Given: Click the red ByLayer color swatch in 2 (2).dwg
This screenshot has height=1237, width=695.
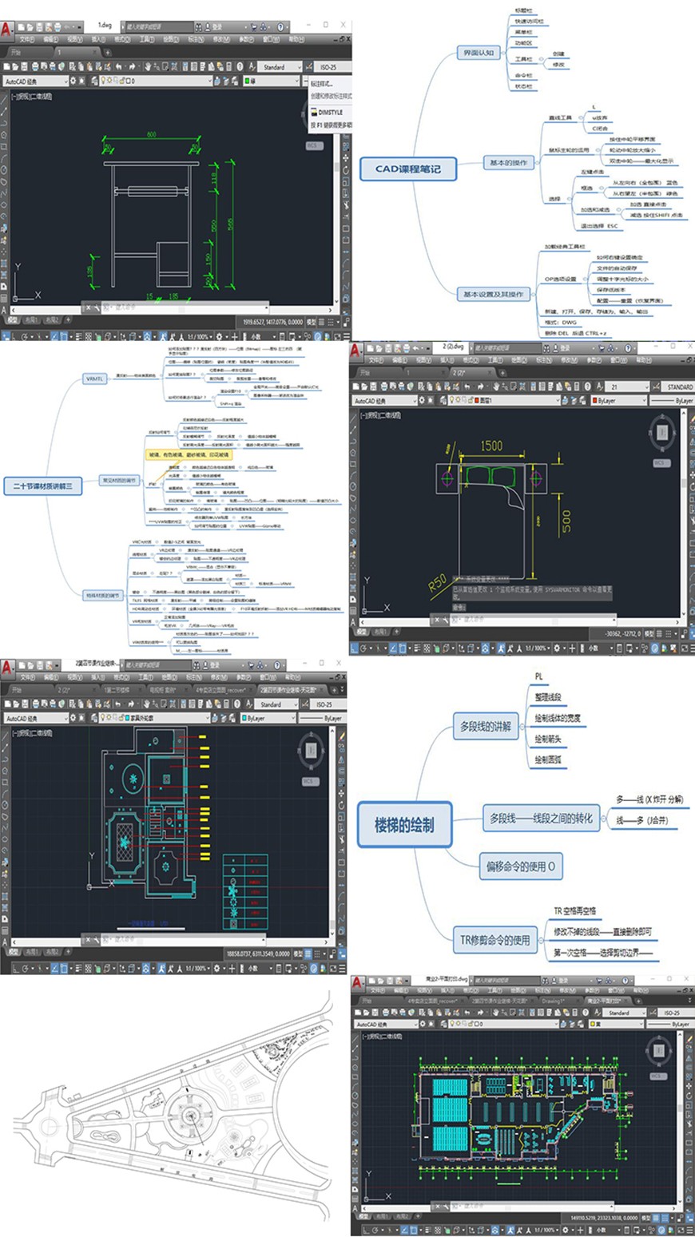Looking at the screenshot, I should [x=594, y=400].
